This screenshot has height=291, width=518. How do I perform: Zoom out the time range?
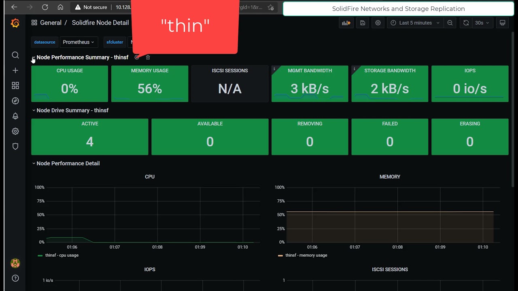450,23
